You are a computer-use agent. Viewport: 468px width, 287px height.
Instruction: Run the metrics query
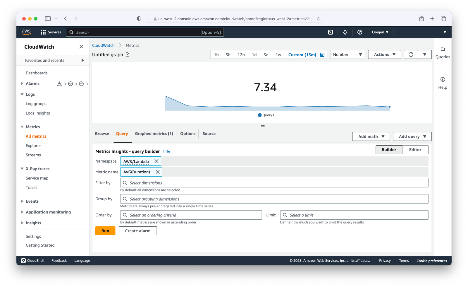pyautogui.click(x=105, y=231)
